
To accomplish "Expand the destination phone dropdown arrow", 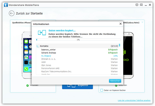I will pos(142,22).
